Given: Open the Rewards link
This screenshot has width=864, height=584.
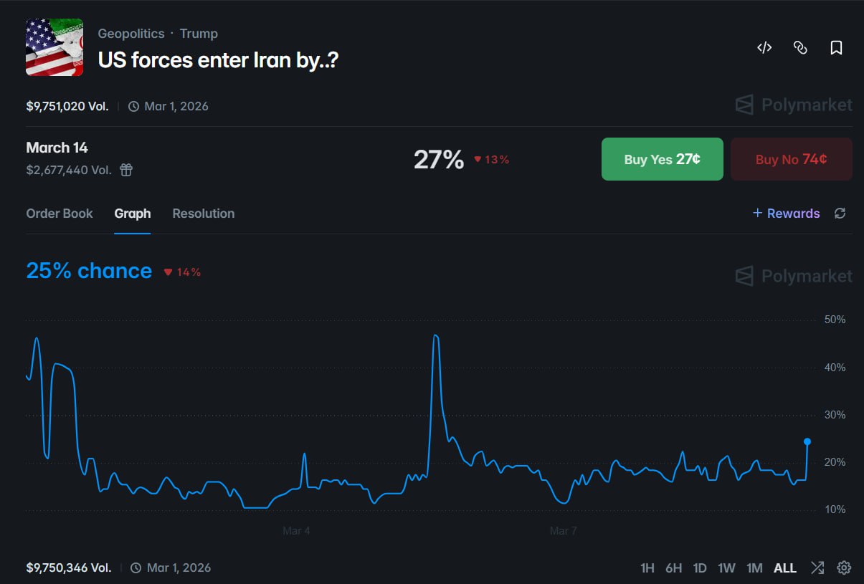Looking at the screenshot, I should pos(787,213).
